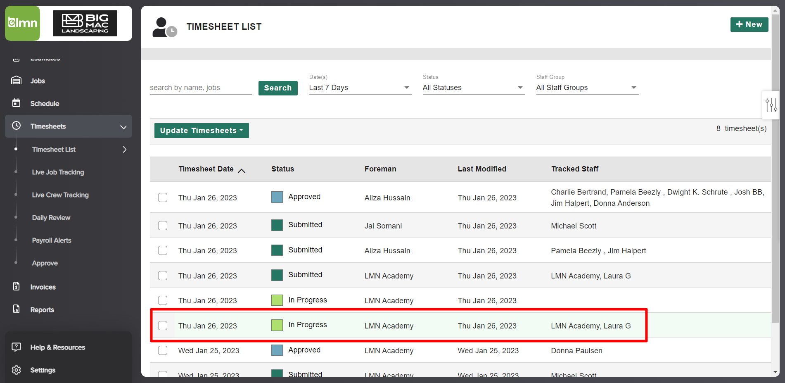Image resolution: width=785 pixels, height=383 pixels.
Task: Click the green Submitted swatch for Jai Somani
Action: [x=277, y=225]
